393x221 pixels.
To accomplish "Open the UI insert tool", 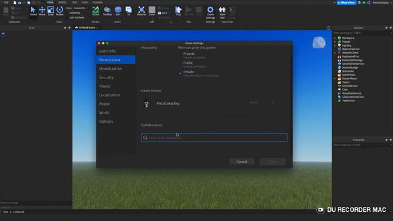I will click(x=129, y=11).
